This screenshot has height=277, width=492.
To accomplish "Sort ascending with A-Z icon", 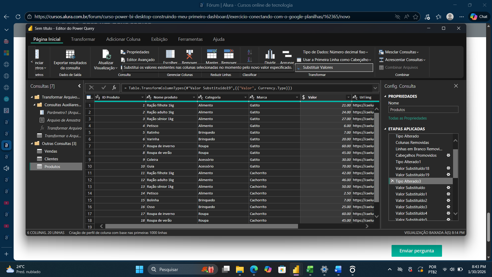I will 250,52.
